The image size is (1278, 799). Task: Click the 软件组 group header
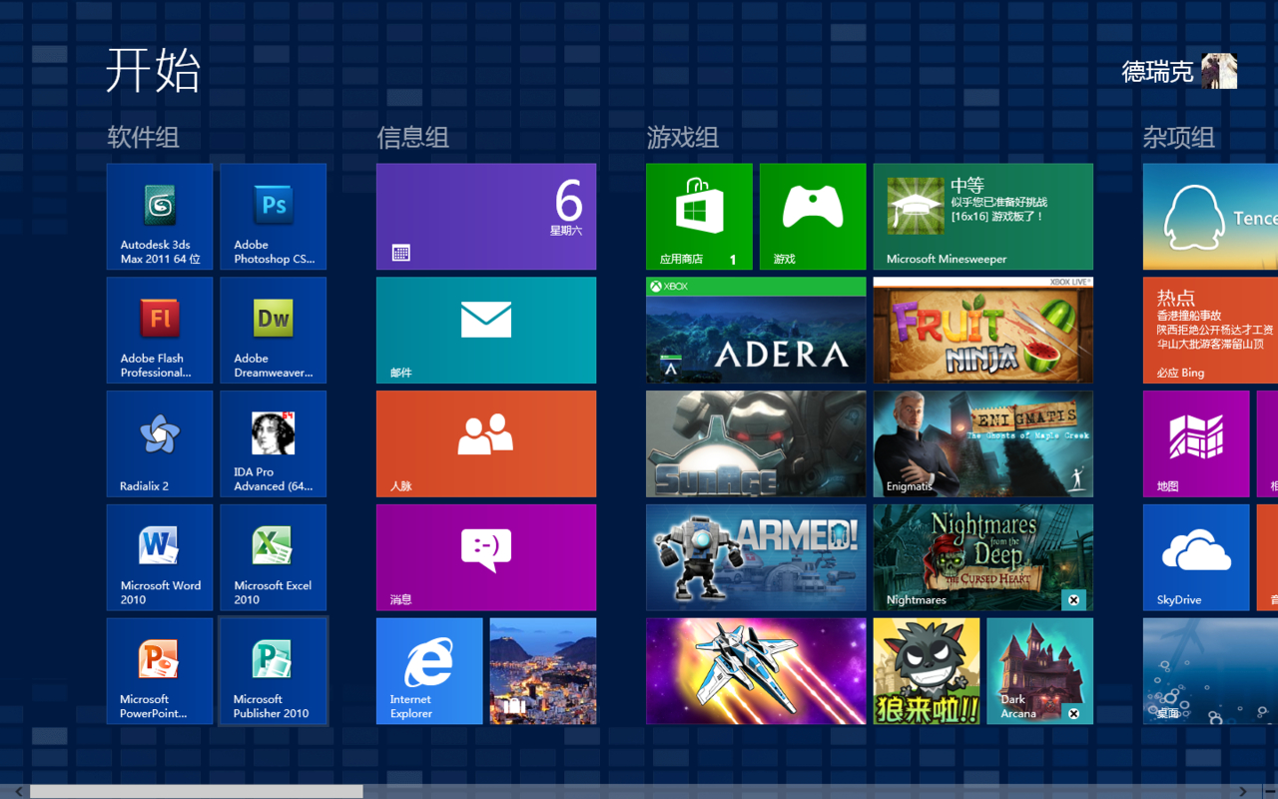point(143,138)
